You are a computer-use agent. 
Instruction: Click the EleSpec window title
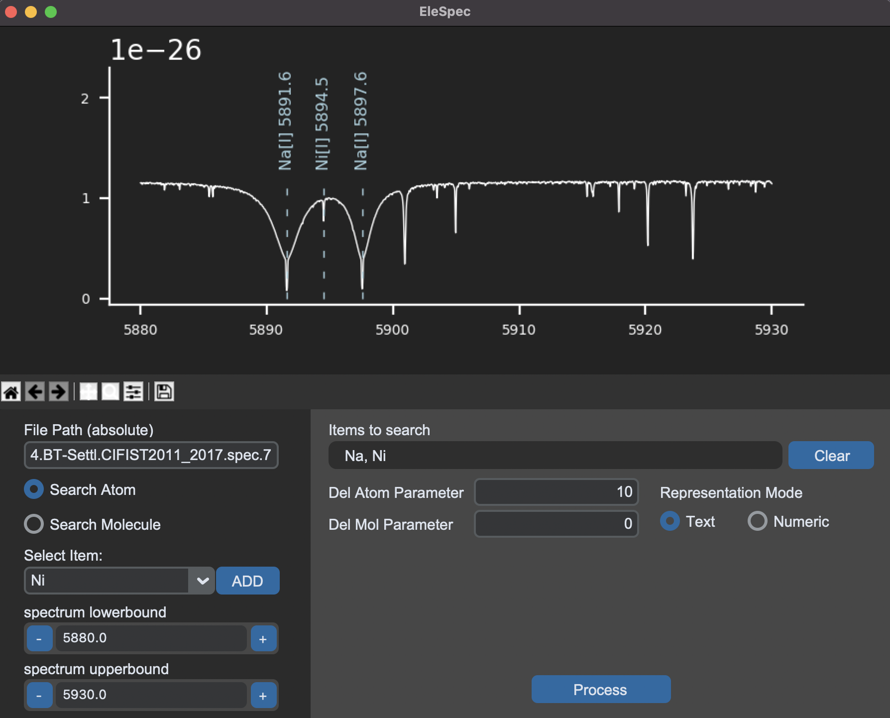coord(445,11)
